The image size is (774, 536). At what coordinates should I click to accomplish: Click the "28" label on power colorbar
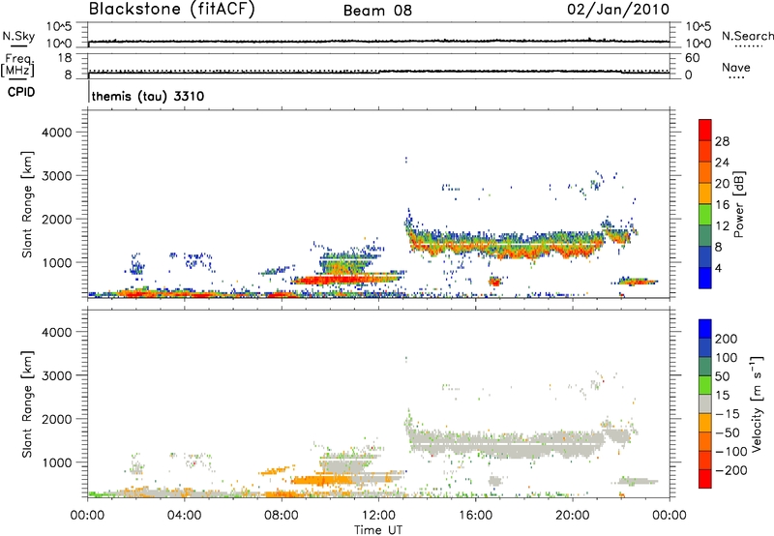coord(722,141)
